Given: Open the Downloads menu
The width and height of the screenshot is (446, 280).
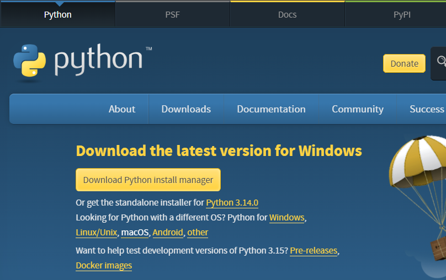Looking at the screenshot, I should [186, 109].
